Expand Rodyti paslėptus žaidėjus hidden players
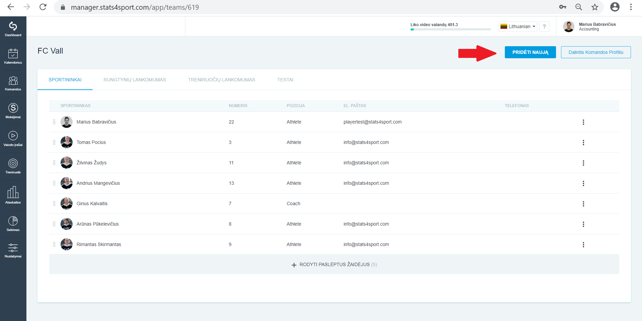The width and height of the screenshot is (642, 321). 334,265
